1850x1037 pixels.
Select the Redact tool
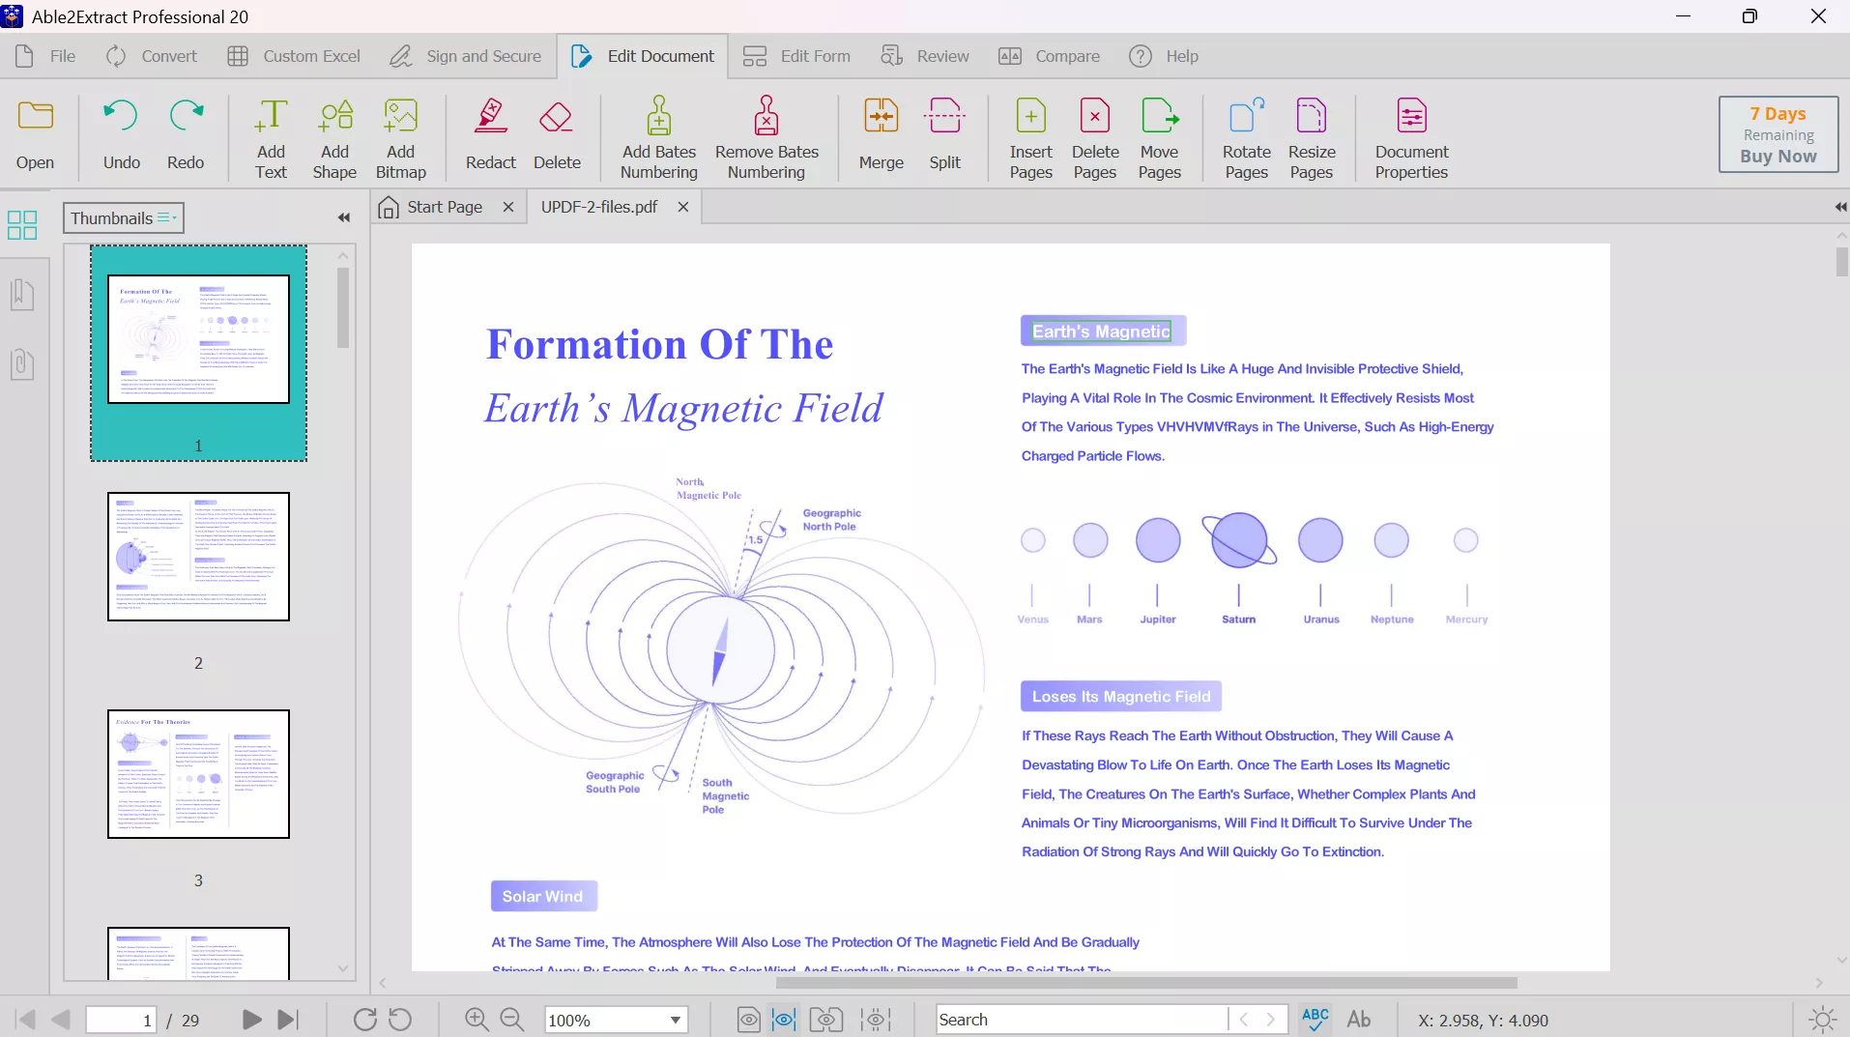(490, 135)
